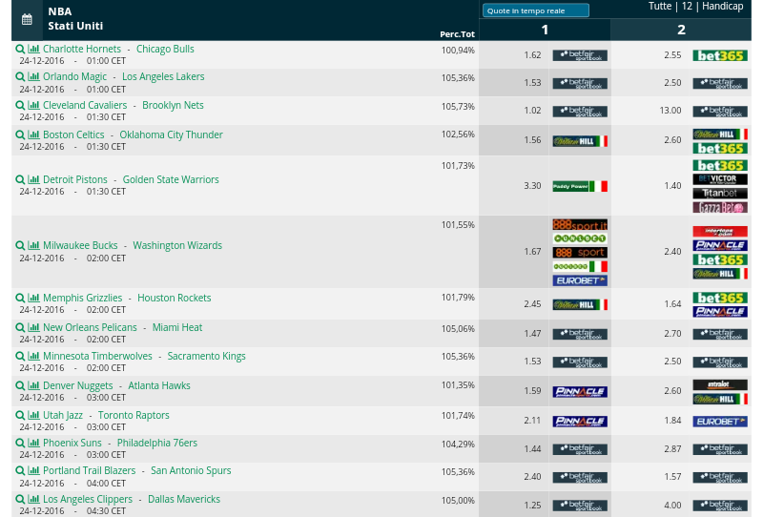Select the Tutte filter tab
The height and width of the screenshot is (517, 763).
660,7
